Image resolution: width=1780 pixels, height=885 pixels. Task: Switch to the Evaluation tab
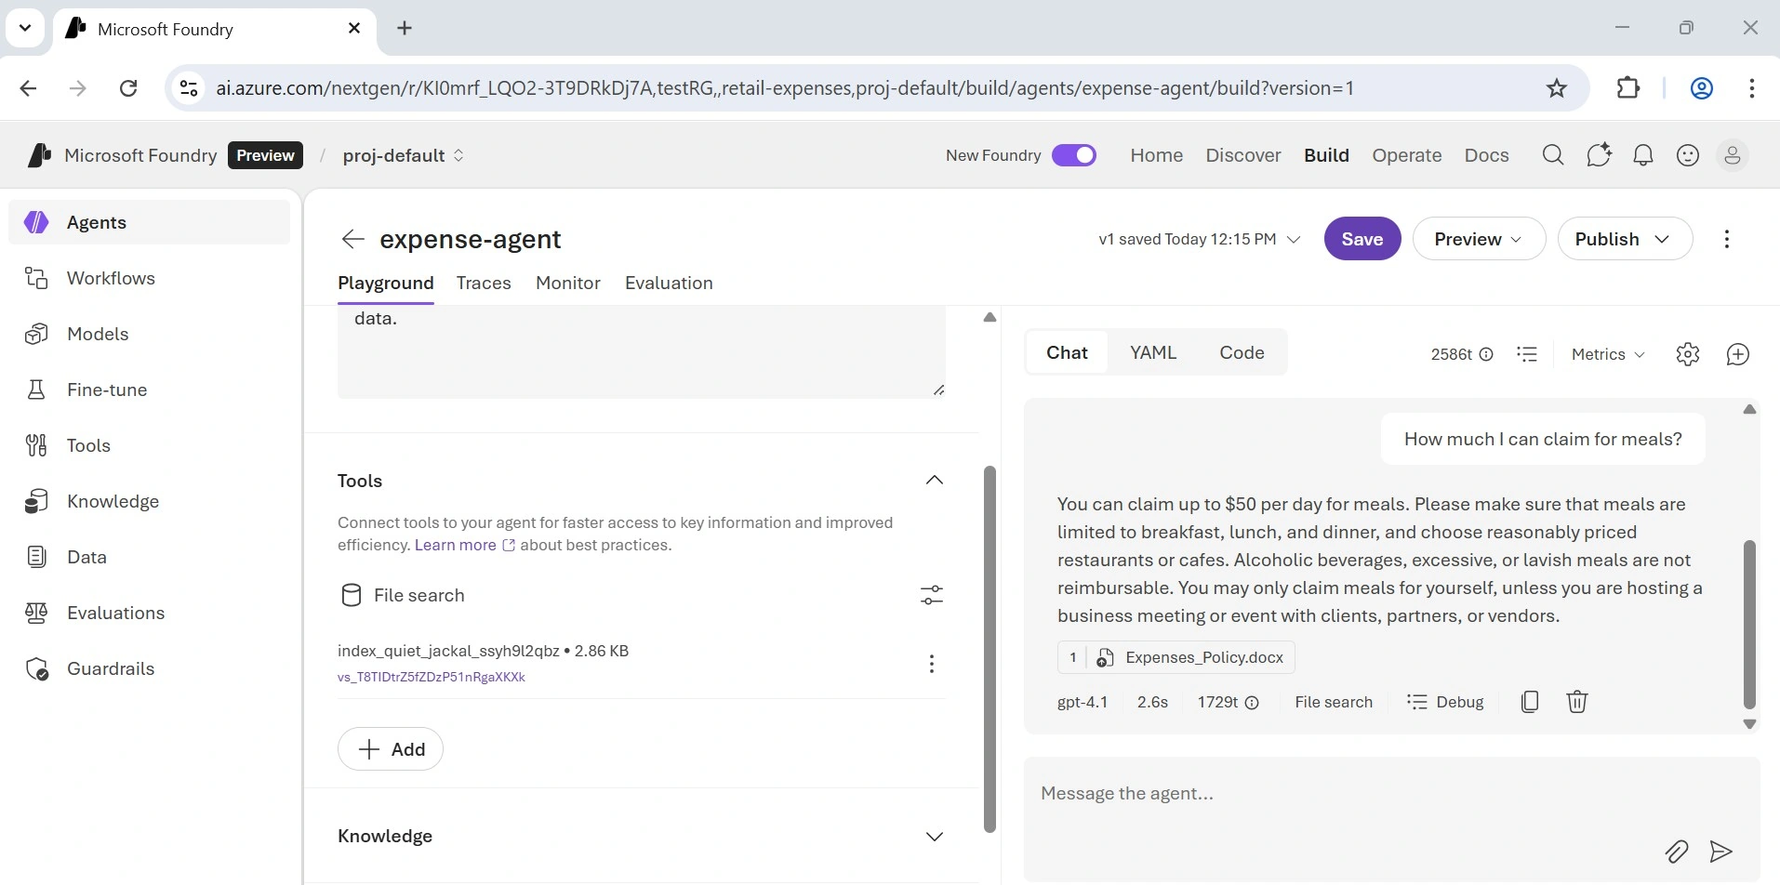tap(669, 284)
